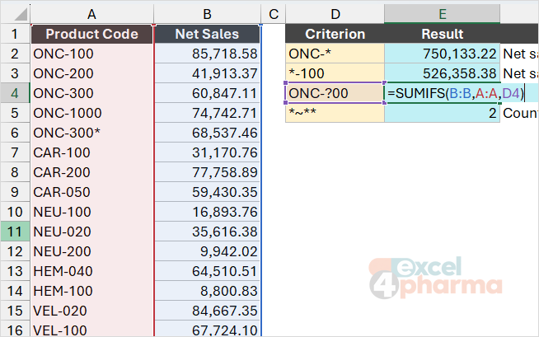539x337 pixels.
Task: Select cell containing ONC-300*
Action: coord(91,133)
